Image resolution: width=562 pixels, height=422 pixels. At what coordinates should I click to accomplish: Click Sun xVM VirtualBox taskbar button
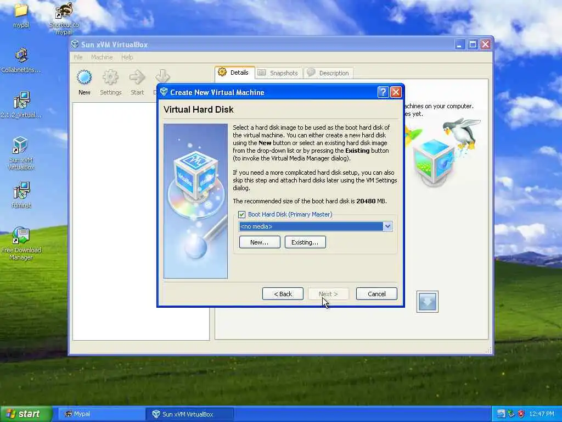tap(190, 414)
